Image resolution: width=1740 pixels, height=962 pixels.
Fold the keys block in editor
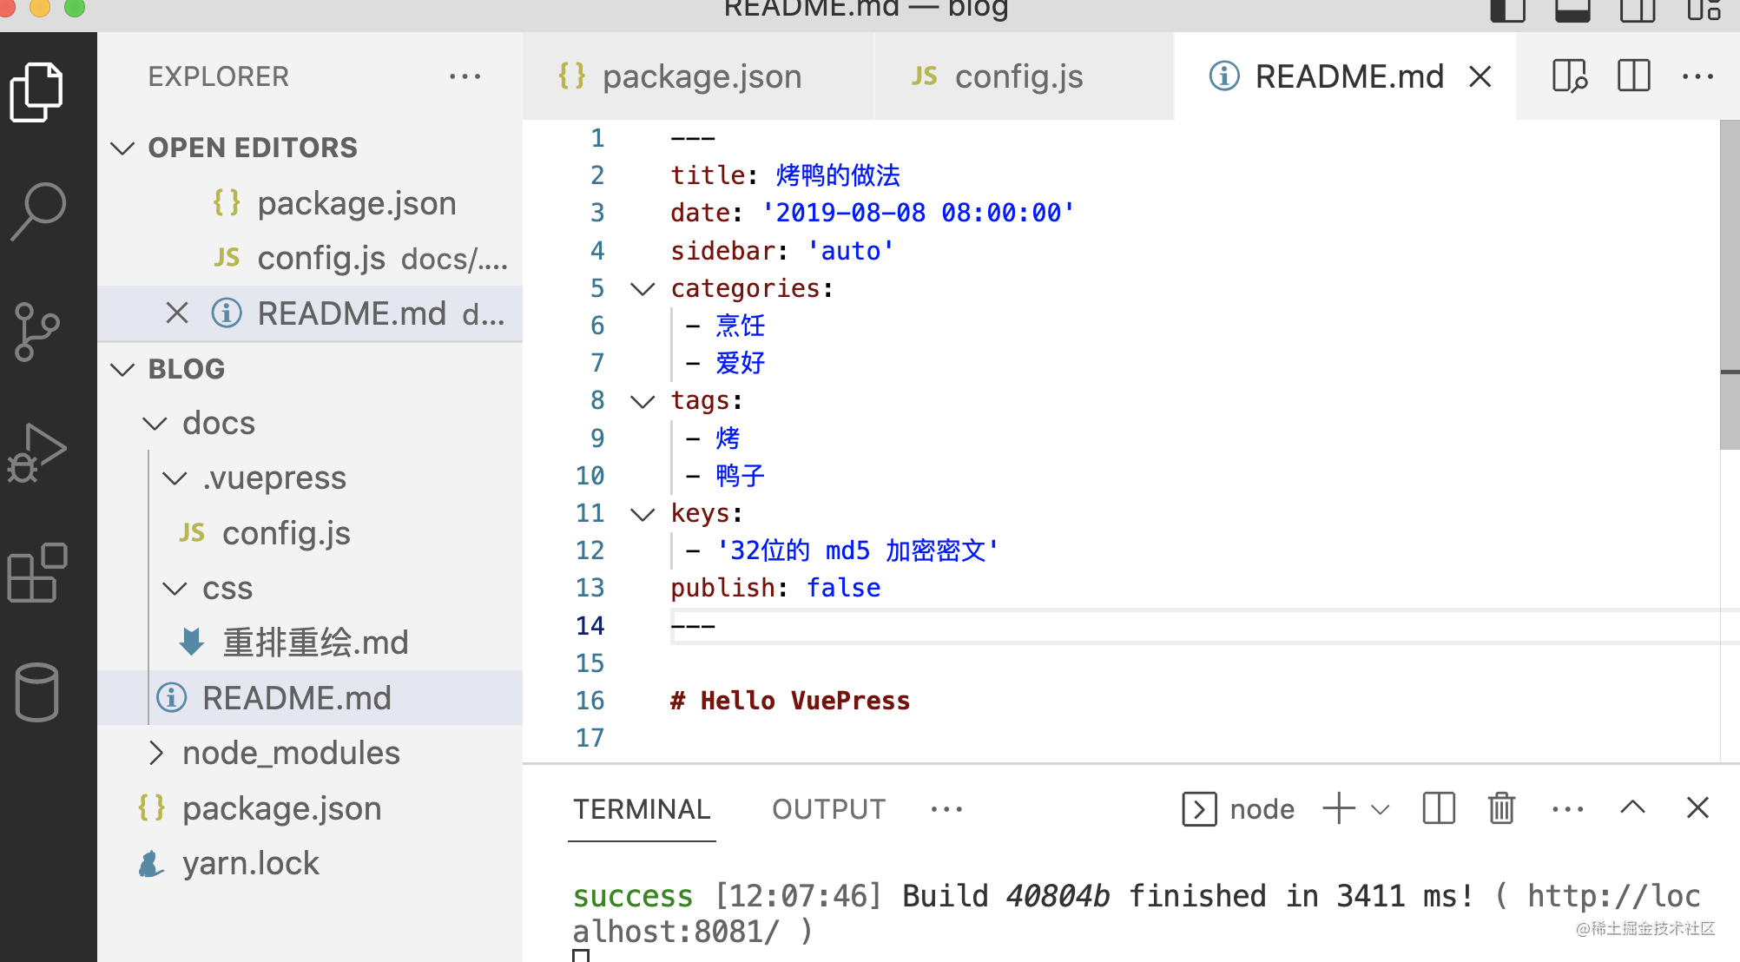click(643, 514)
